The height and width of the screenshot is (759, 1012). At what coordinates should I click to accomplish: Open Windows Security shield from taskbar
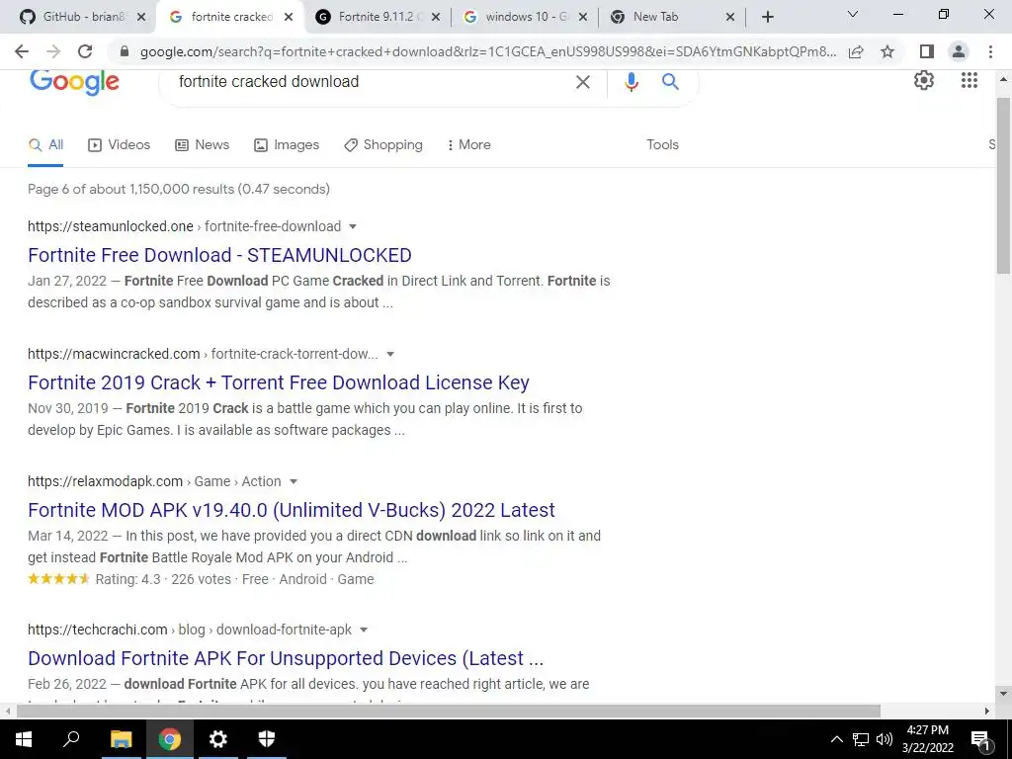click(x=267, y=739)
